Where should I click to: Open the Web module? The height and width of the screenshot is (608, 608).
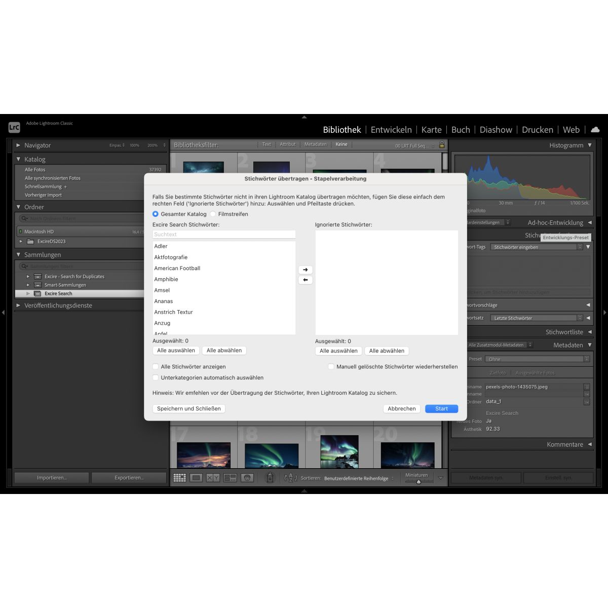pyautogui.click(x=571, y=130)
